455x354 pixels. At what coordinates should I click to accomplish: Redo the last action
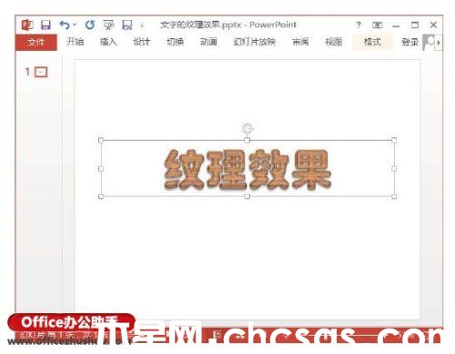(x=90, y=25)
